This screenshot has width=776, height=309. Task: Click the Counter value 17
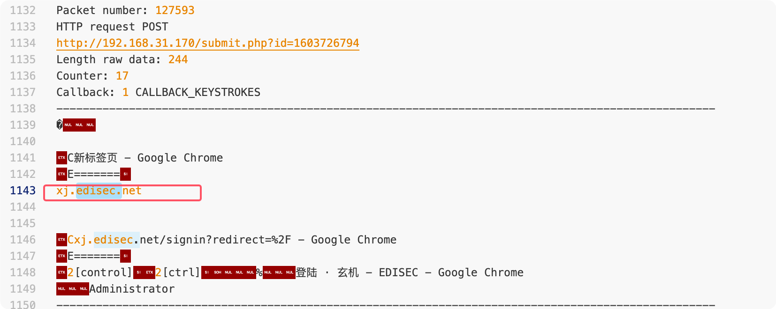click(122, 76)
